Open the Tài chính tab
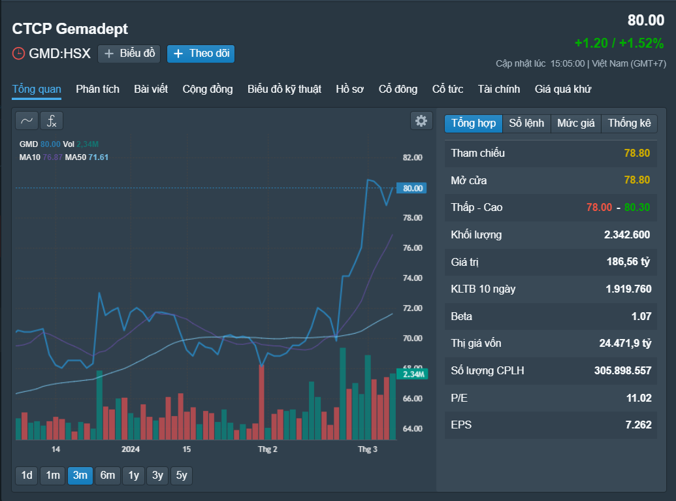 [x=499, y=89]
